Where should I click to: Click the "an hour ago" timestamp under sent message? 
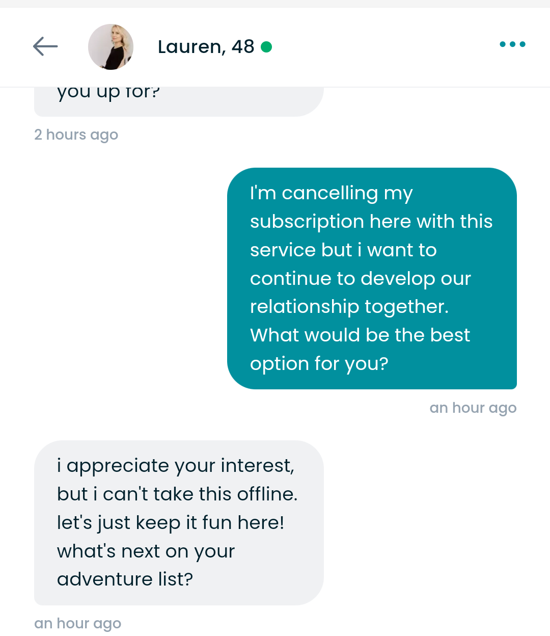[473, 408]
